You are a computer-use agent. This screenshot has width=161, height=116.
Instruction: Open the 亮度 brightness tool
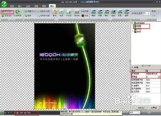click(61, 13)
